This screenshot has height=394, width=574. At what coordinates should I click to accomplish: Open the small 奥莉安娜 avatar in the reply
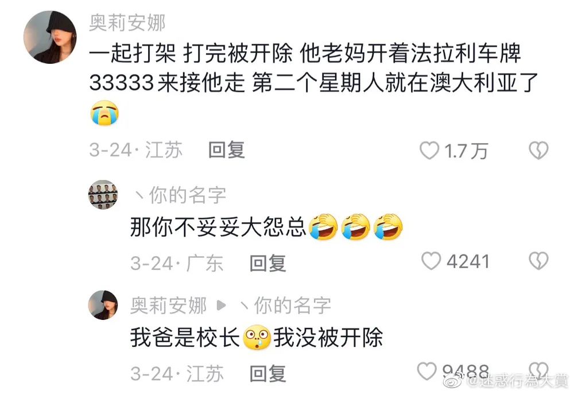pos(103,306)
